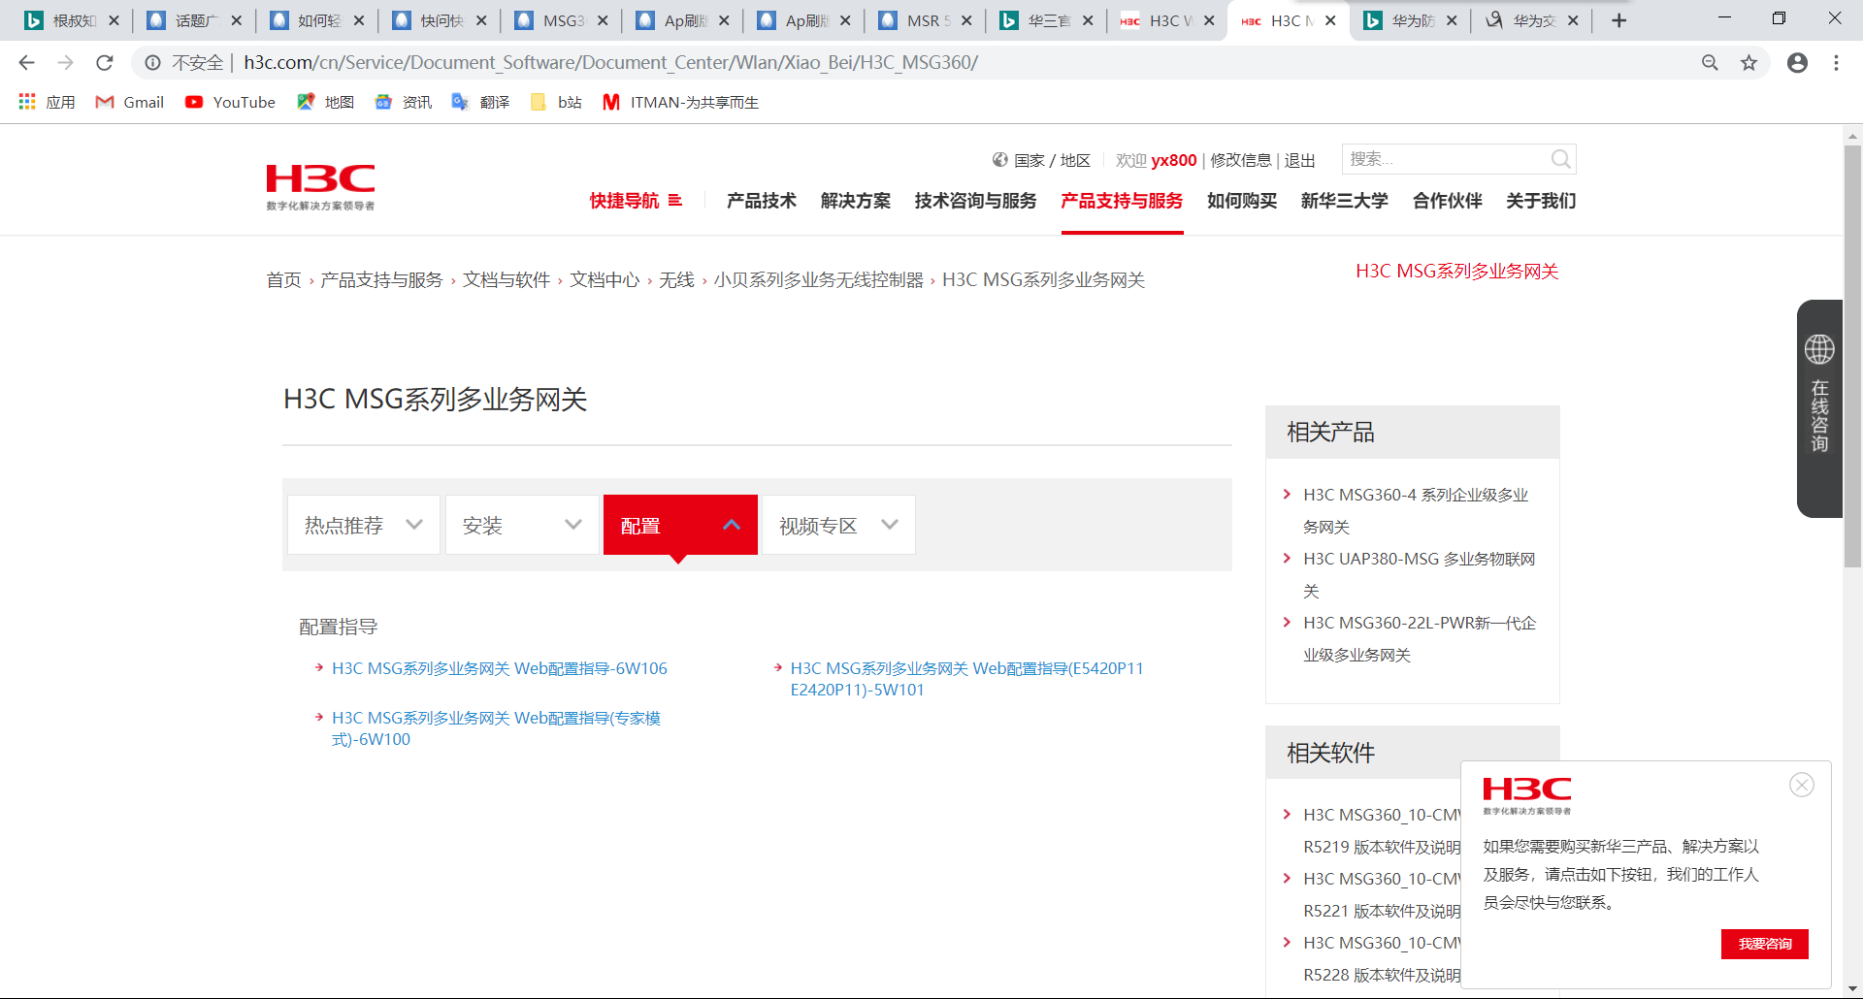Open the ITMAN-为共享而生 bookmark

coord(681,102)
